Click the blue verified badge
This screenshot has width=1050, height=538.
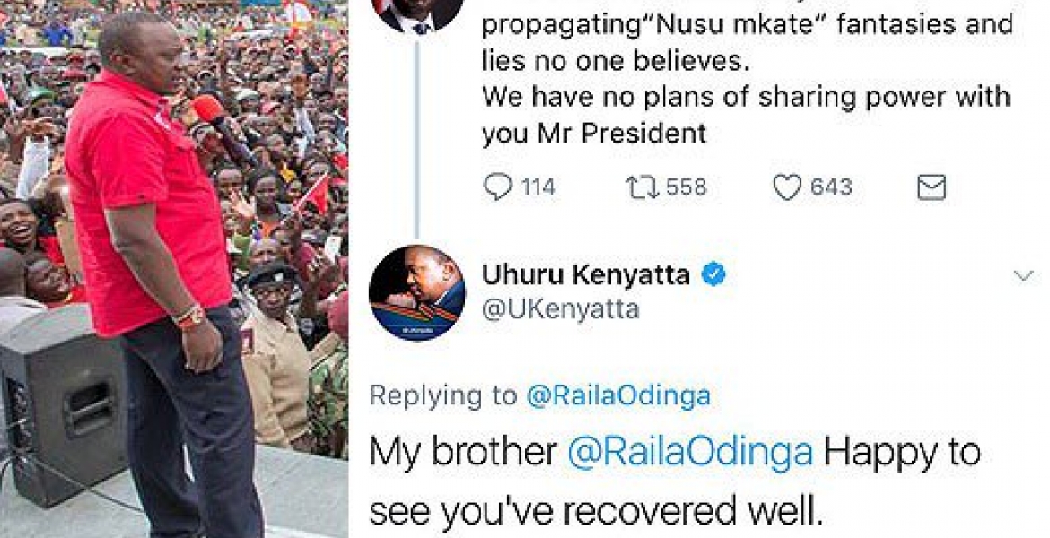point(713,275)
